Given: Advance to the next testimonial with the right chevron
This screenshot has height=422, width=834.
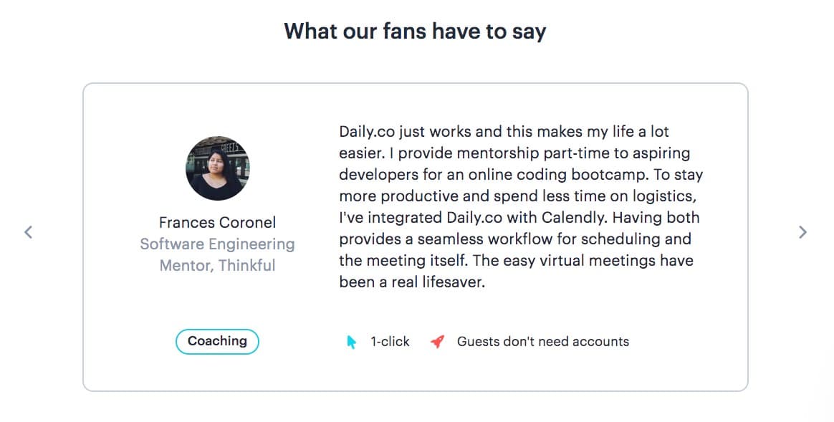Looking at the screenshot, I should [x=802, y=231].
